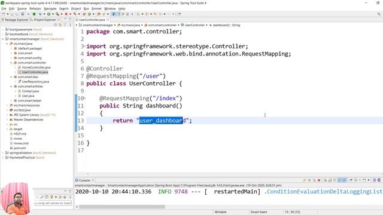Click UserController in editor breadcrumb
383x215 pixels.
(194, 25)
